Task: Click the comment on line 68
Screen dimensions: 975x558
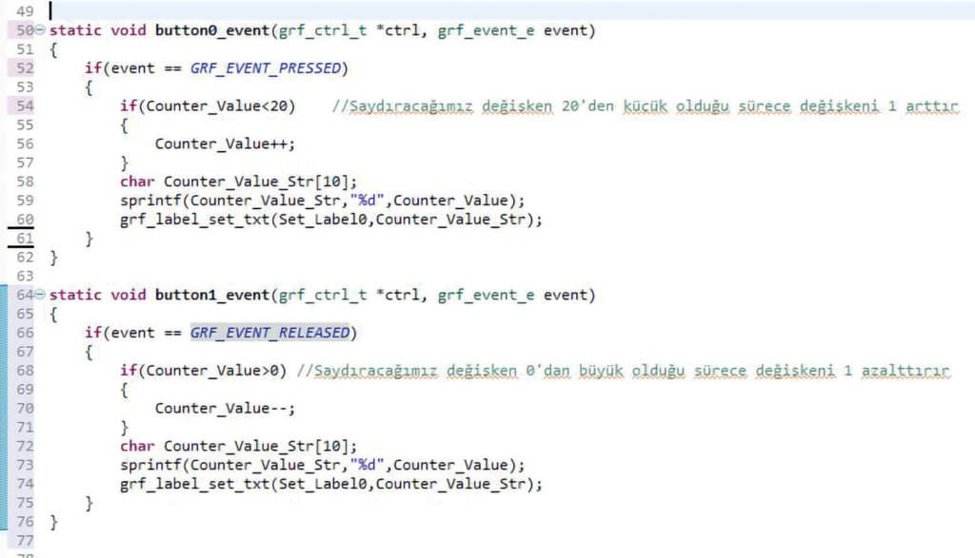Action: (x=623, y=371)
